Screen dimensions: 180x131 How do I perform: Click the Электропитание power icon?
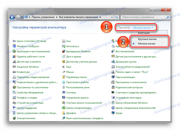(14, 118)
